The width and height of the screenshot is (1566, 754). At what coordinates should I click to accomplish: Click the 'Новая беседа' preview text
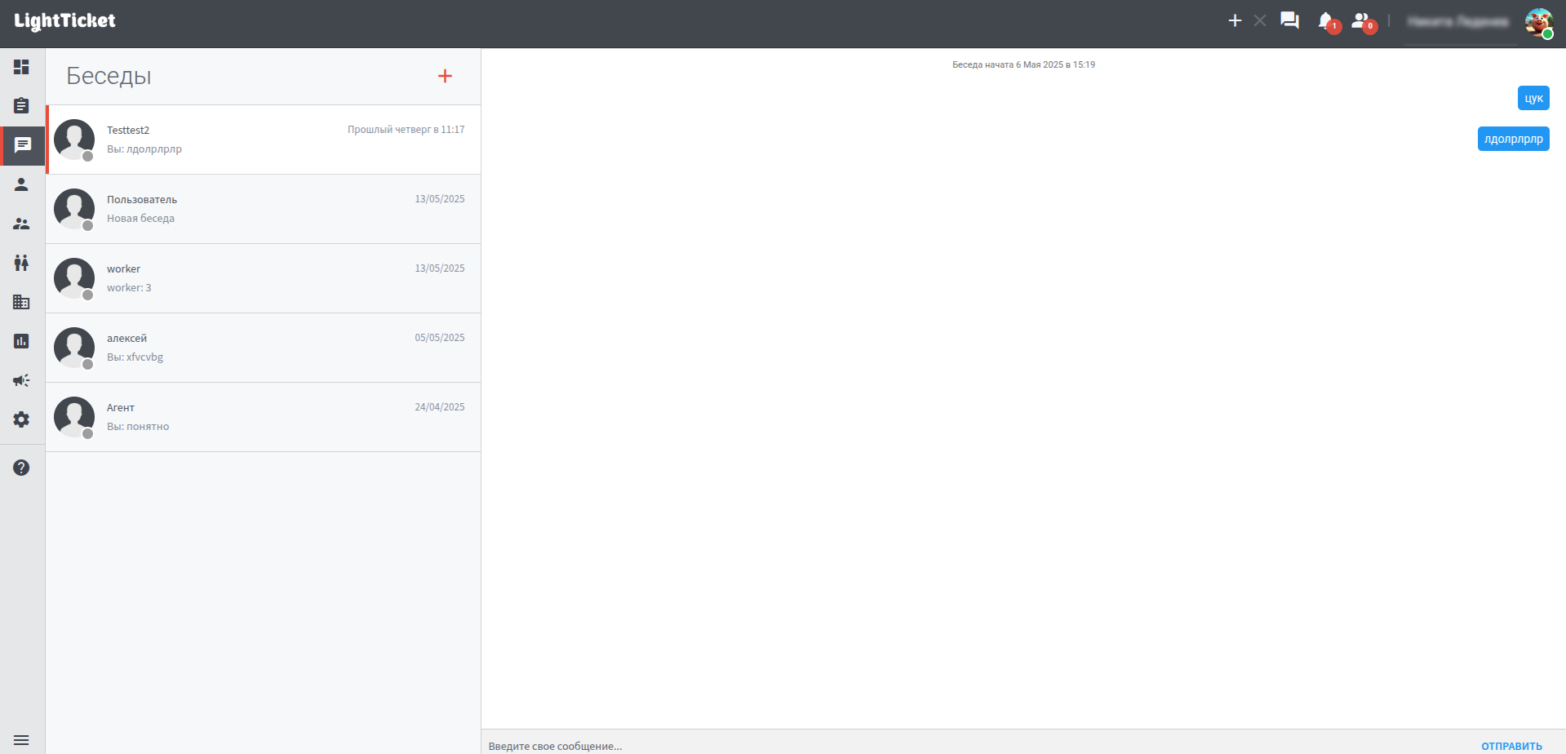pyautogui.click(x=140, y=219)
